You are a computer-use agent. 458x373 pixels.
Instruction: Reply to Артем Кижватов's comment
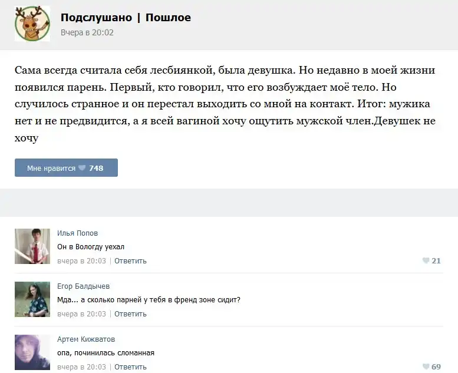(x=130, y=367)
